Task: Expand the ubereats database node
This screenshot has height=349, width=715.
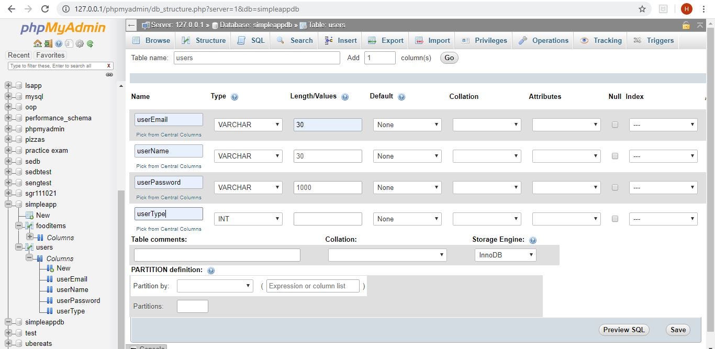Action: 8,343
